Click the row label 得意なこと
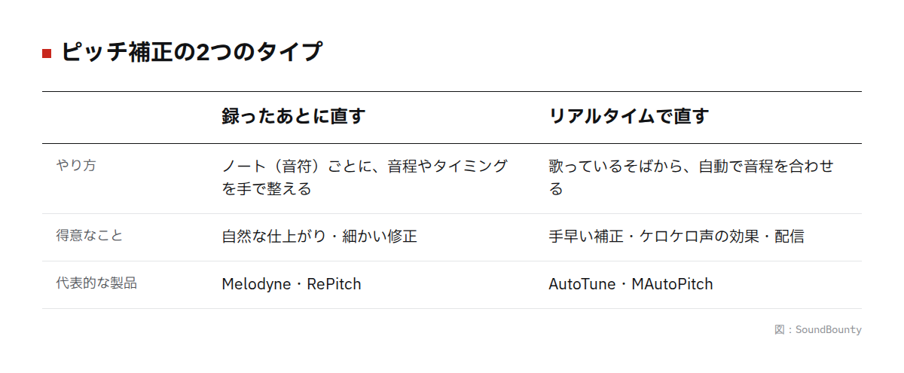This screenshot has height=373, width=904. (x=89, y=236)
